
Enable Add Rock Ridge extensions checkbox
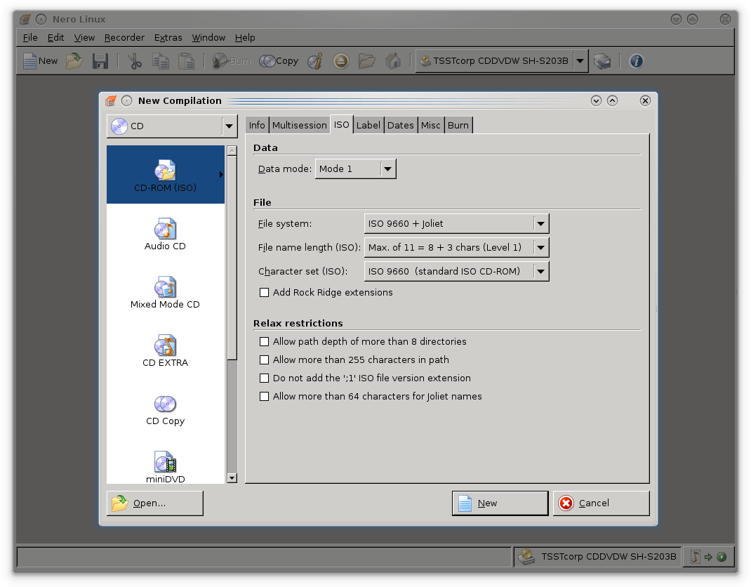pos(265,293)
